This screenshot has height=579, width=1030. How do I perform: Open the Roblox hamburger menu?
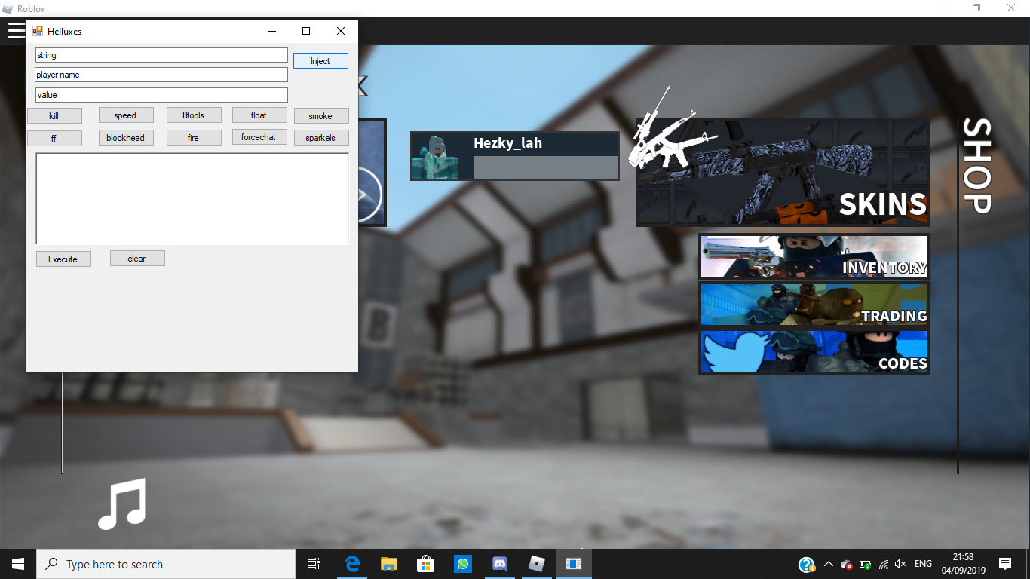[x=16, y=31]
